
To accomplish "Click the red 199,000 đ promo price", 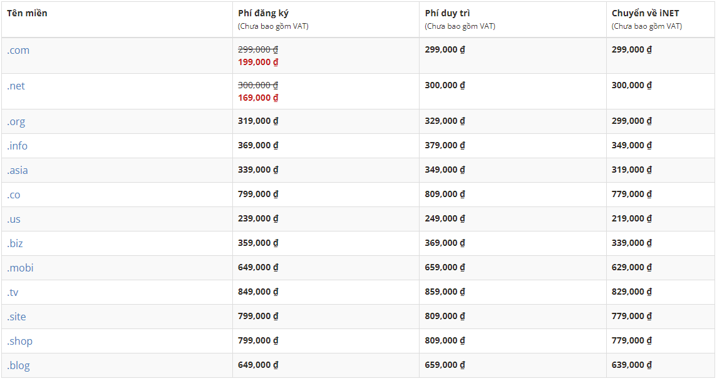I will [x=258, y=62].
